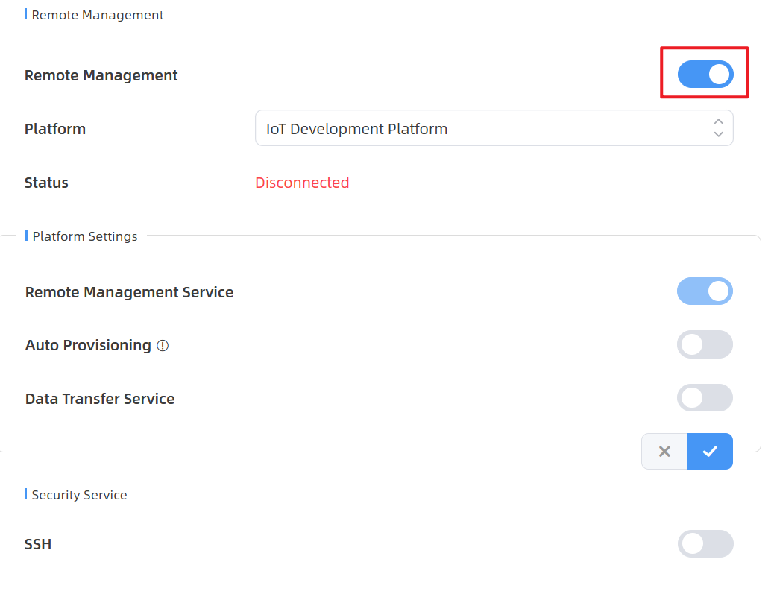Click Auto Provisioning info icon
The width and height of the screenshot is (771, 603).
point(163,346)
